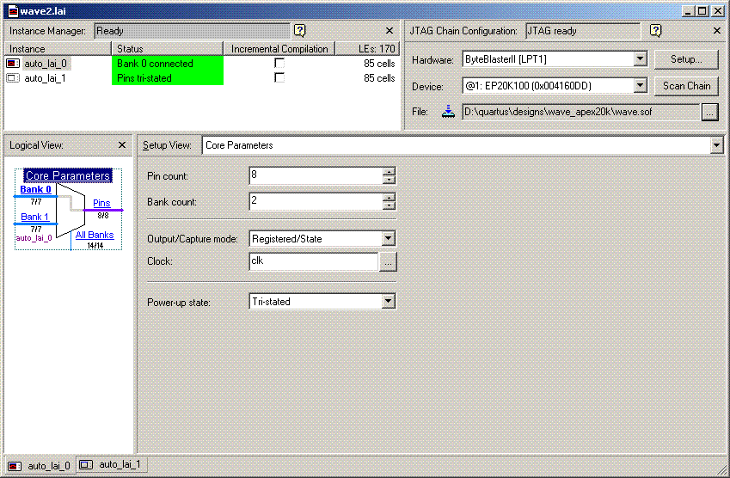Click the auto_lai_0 instance icon in list

(13, 64)
